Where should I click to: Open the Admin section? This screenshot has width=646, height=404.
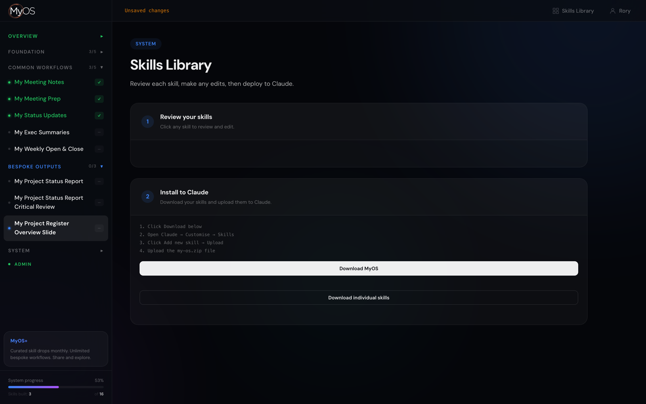point(23,264)
